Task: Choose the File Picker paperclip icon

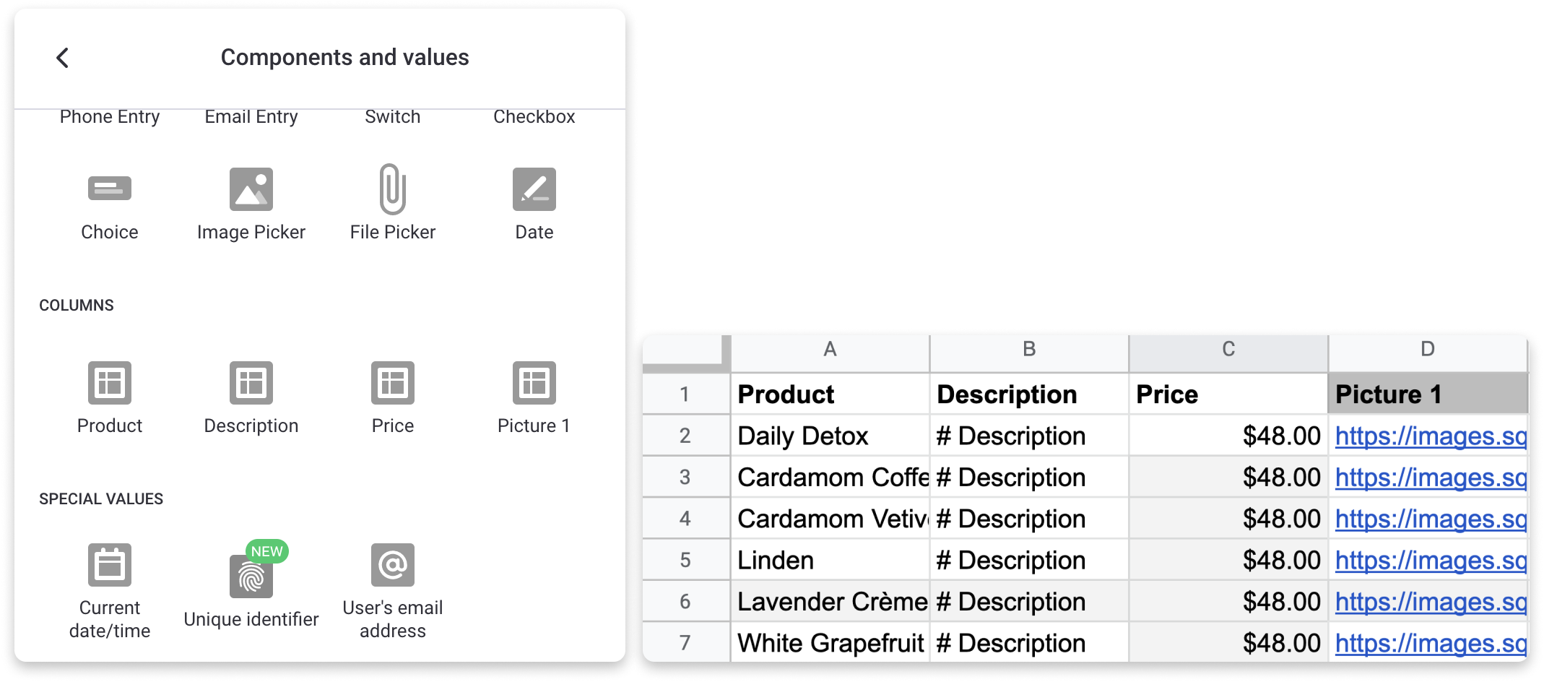Action: click(392, 189)
